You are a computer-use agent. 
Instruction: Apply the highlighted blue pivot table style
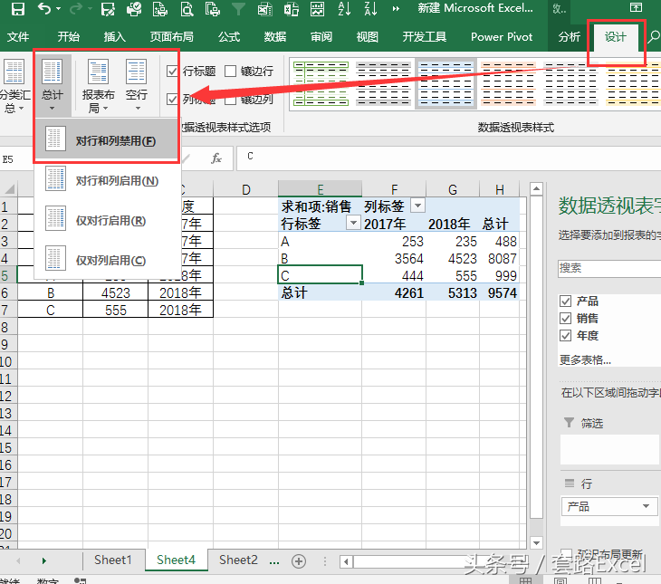tap(445, 83)
